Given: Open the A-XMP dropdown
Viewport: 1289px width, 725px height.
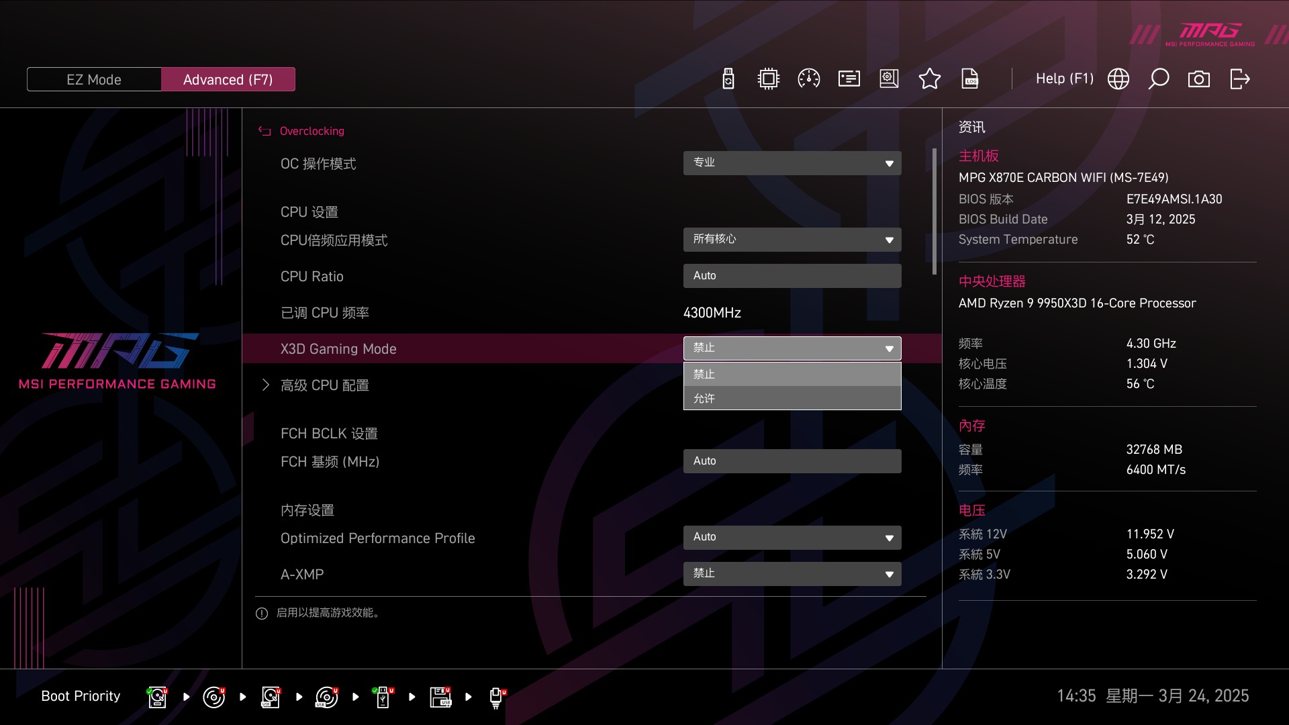Looking at the screenshot, I should [x=792, y=574].
